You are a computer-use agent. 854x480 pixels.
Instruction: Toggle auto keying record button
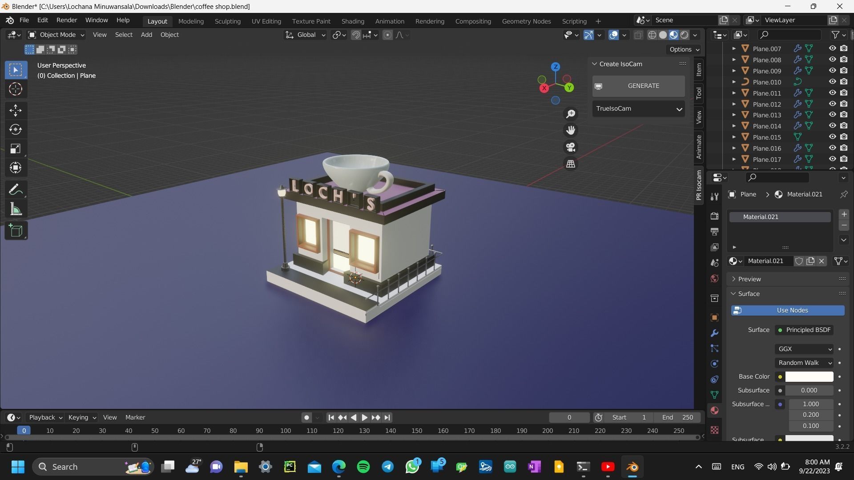click(x=306, y=417)
